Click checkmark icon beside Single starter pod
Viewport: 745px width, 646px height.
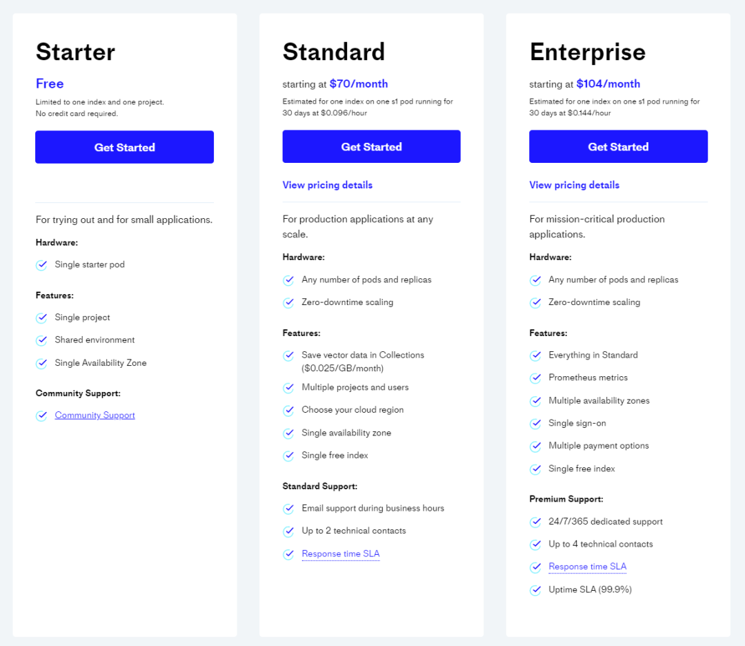point(42,265)
